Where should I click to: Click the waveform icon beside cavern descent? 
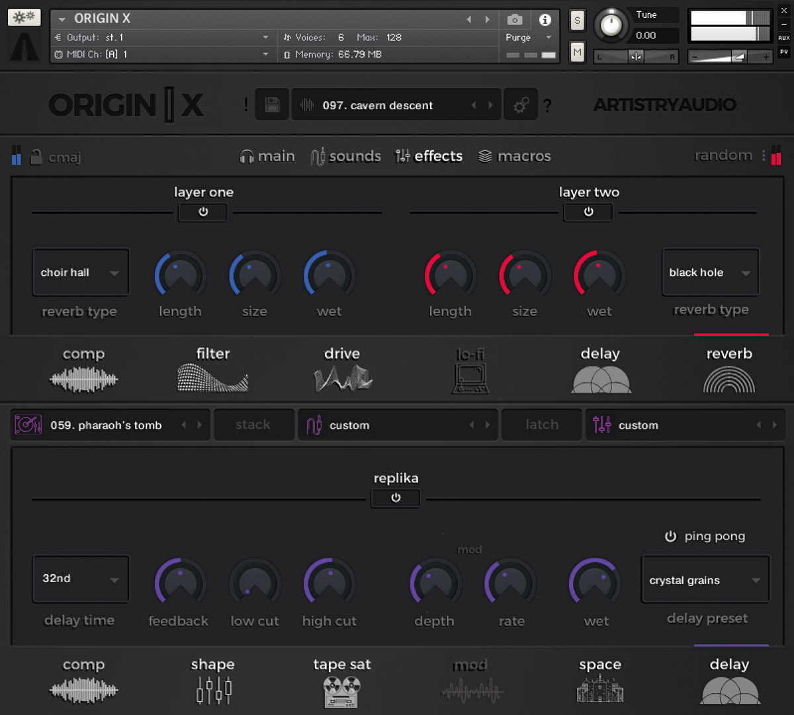[x=306, y=106]
